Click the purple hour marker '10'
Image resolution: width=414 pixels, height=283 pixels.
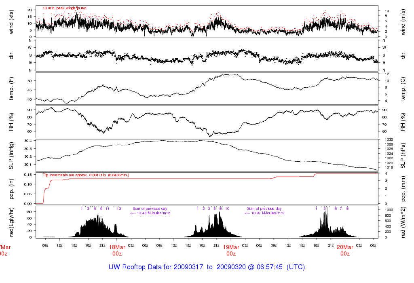point(227,209)
